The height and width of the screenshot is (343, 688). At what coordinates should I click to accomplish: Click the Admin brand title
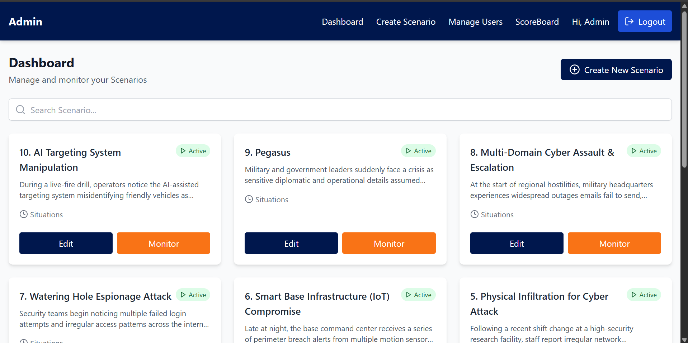click(25, 21)
